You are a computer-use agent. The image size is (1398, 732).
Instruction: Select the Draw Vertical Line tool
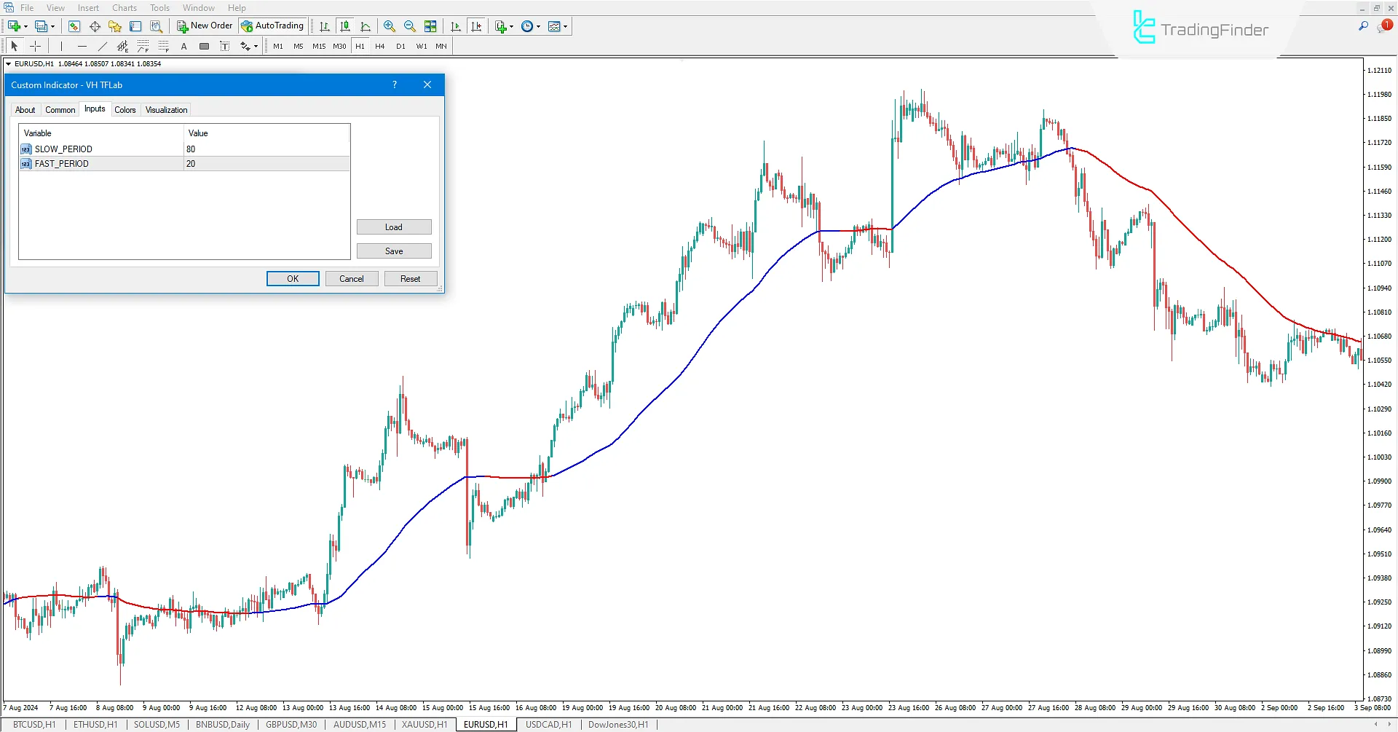point(61,46)
